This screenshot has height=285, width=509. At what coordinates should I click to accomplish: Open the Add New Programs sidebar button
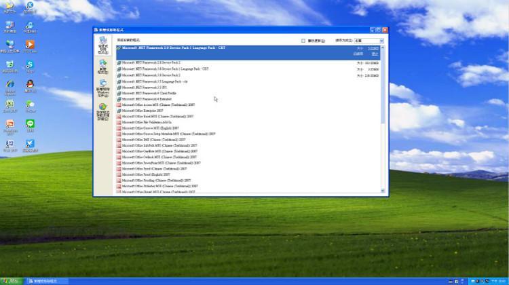pos(103,67)
